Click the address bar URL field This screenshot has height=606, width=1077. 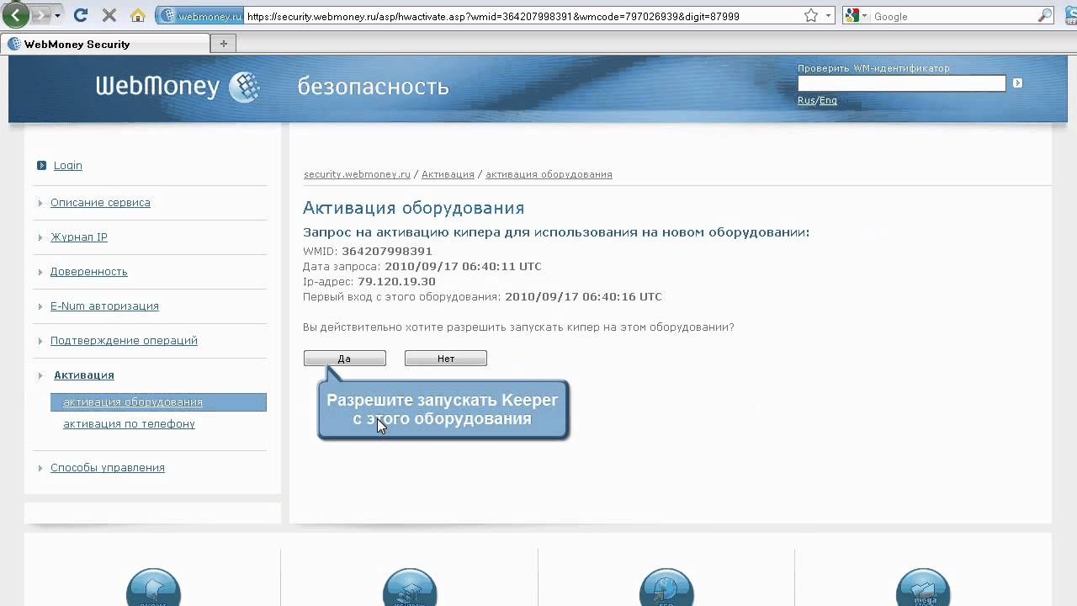click(x=522, y=16)
